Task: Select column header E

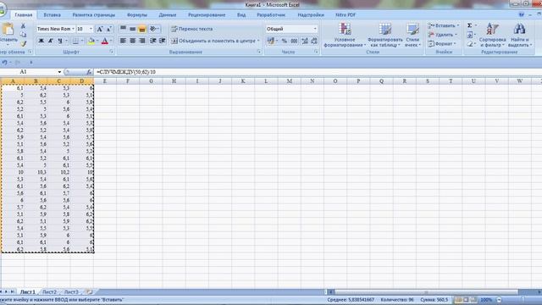Action: pos(105,81)
